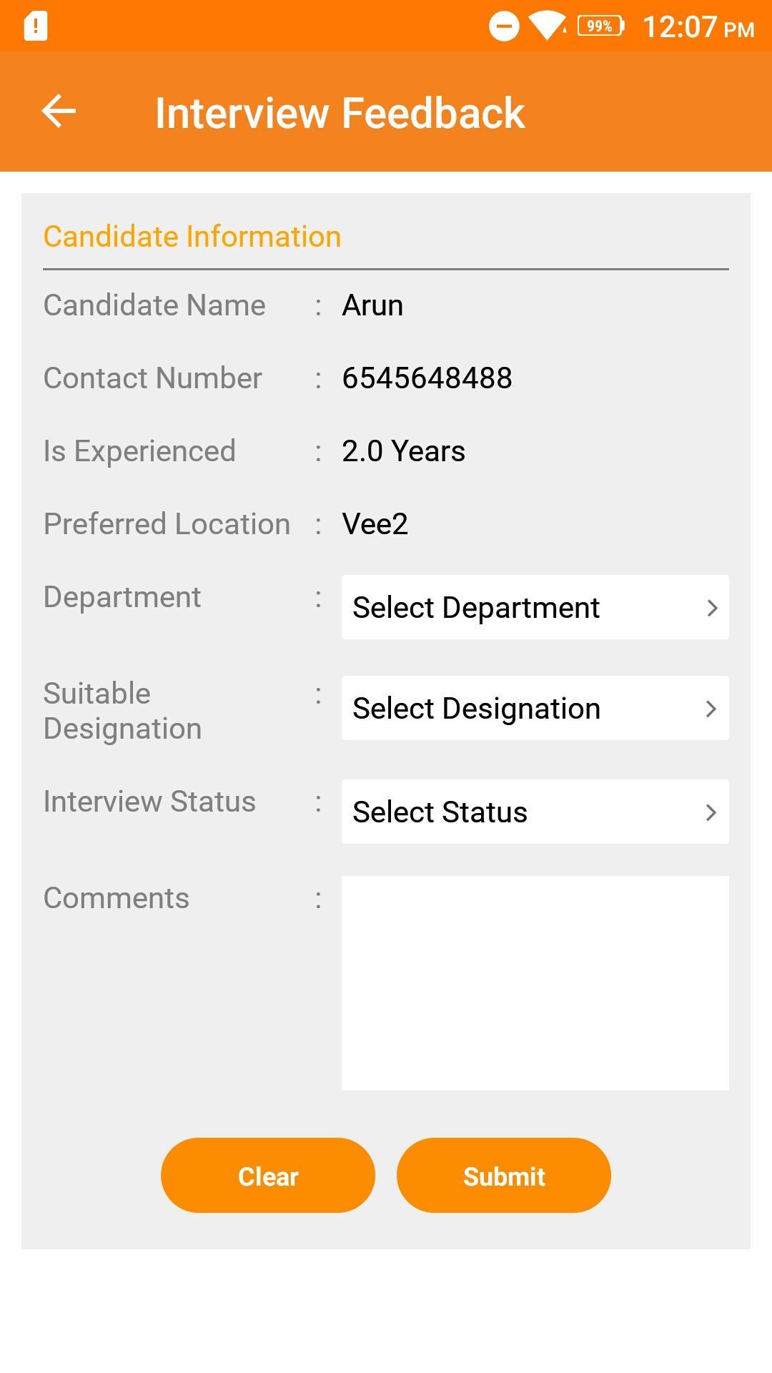This screenshot has width=772, height=1373.
Task: Clear the feedback form
Action: tap(268, 1175)
